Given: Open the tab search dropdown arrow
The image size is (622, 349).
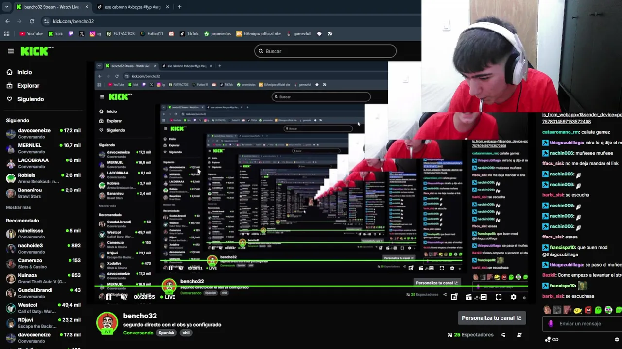Looking at the screenshot, I should tap(6, 7).
